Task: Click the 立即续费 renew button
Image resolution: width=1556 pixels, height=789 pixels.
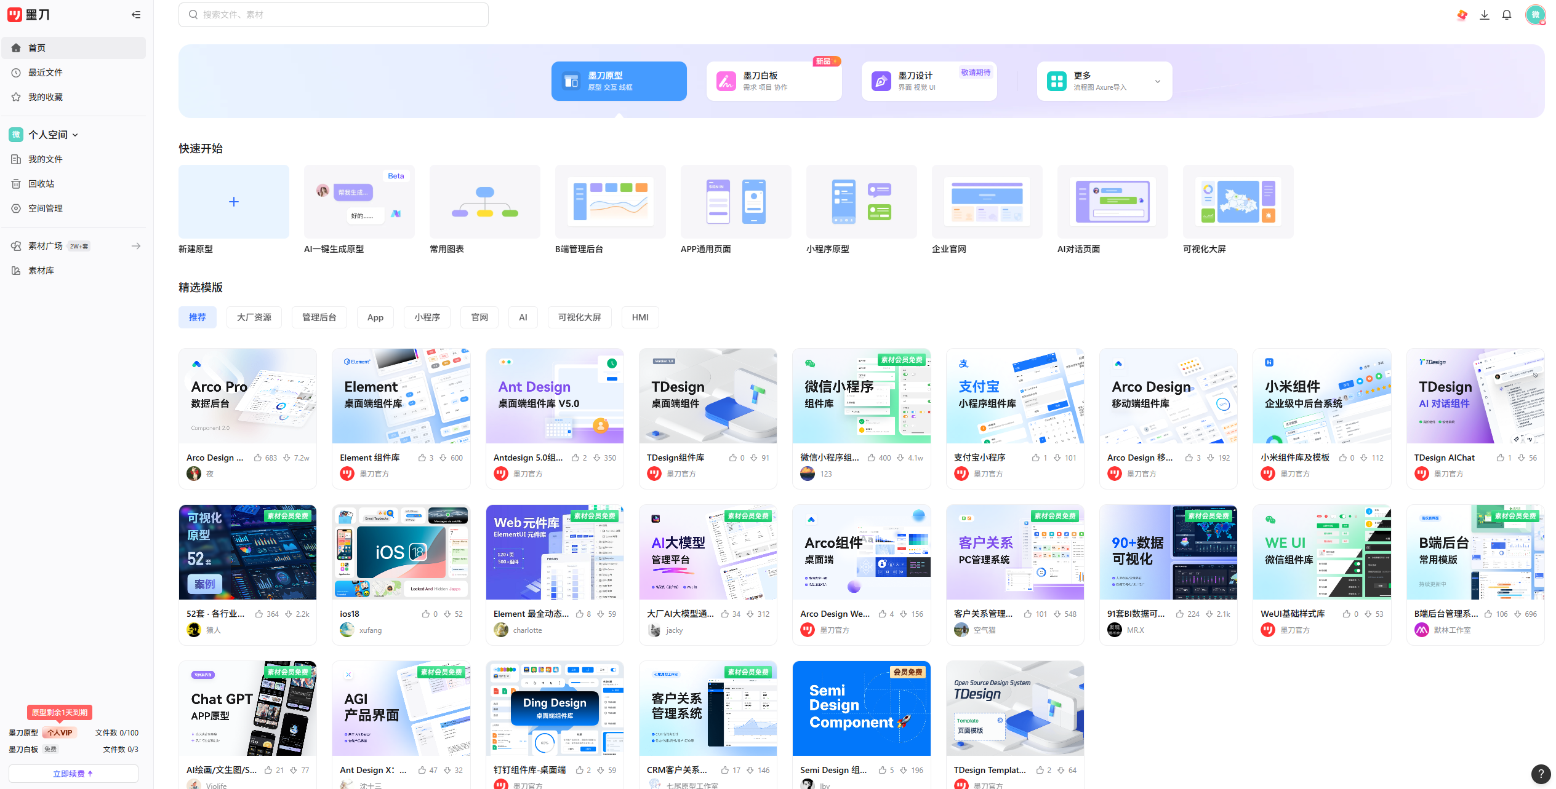Action: 73,774
